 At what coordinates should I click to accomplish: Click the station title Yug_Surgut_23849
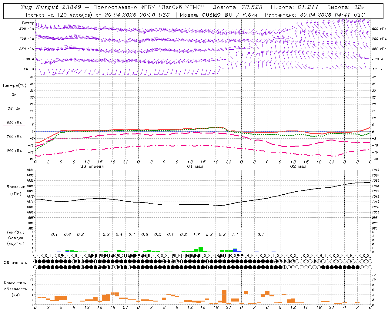click(51, 7)
